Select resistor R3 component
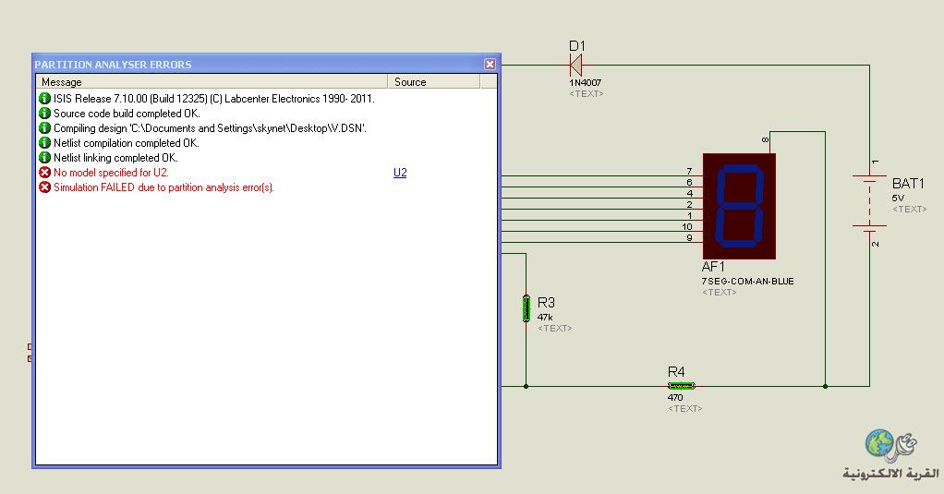This screenshot has height=494, width=944. (526, 308)
